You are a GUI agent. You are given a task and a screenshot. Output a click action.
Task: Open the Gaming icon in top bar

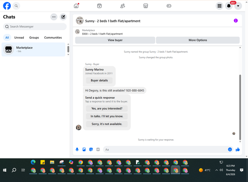(169, 6)
